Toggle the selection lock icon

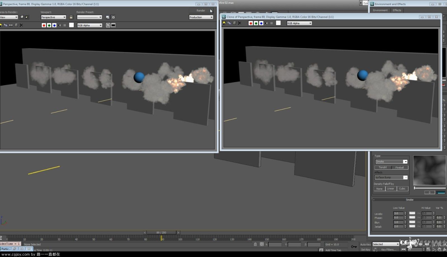tap(255, 244)
